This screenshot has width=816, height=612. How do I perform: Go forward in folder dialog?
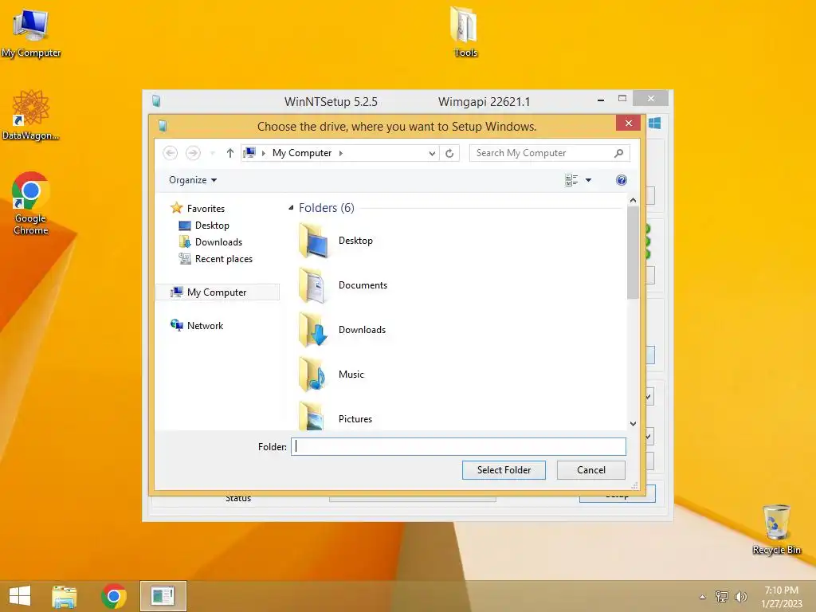click(x=193, y=153)
